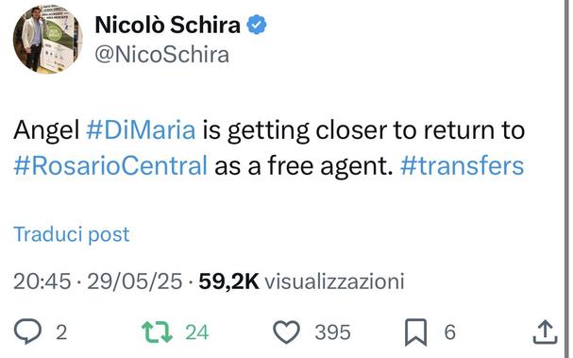This screenshot has height=358, width=573.
Task: Open the #DiMaria hashtag
Action: [x=141, y=129]
